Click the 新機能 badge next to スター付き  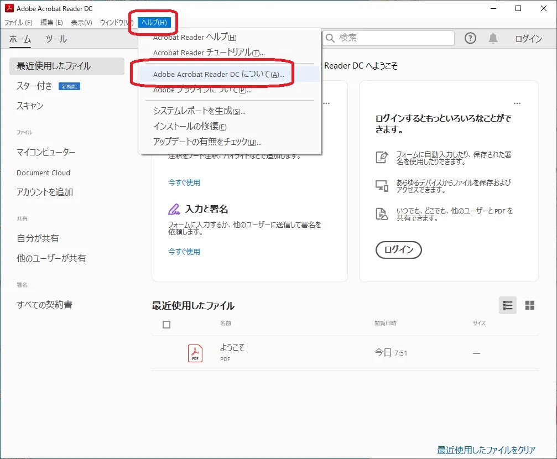click(69, 86)
